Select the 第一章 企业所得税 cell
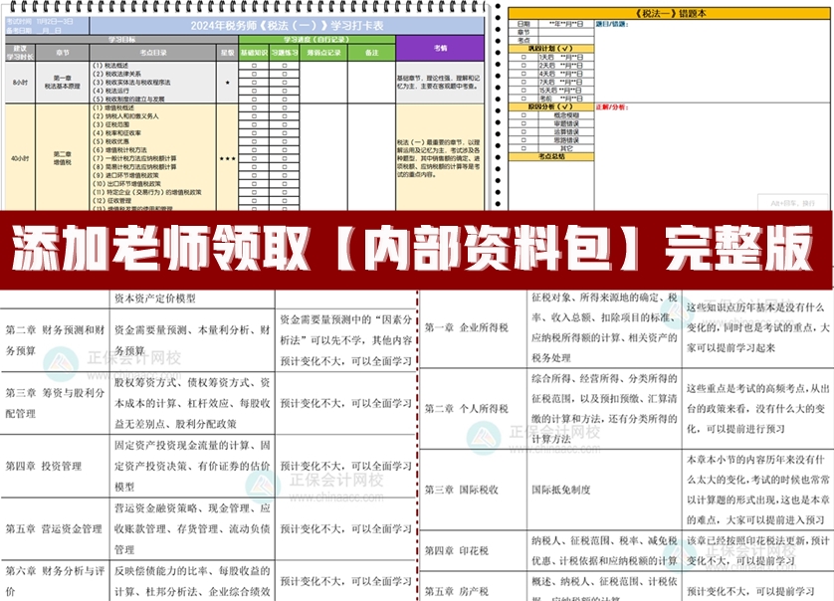This screenshot has width=834, height=601. [x=474, y=327]
